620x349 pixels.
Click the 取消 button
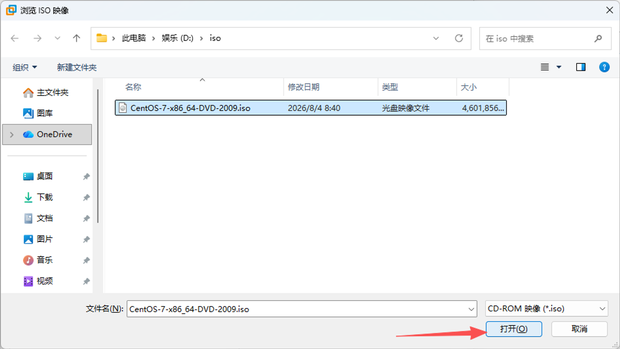coord(579,329)
